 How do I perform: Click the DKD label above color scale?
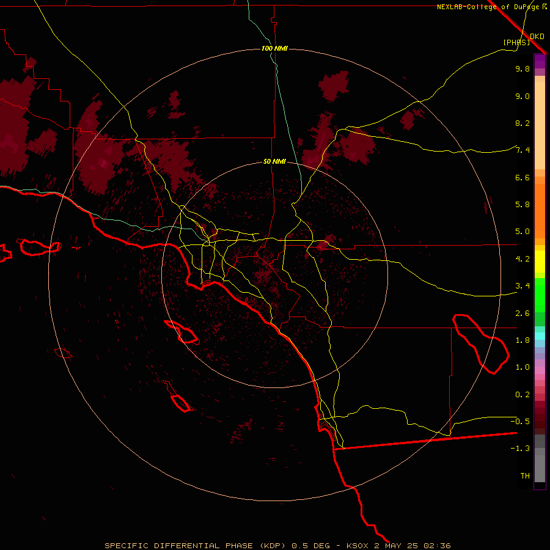click(537, 37)
